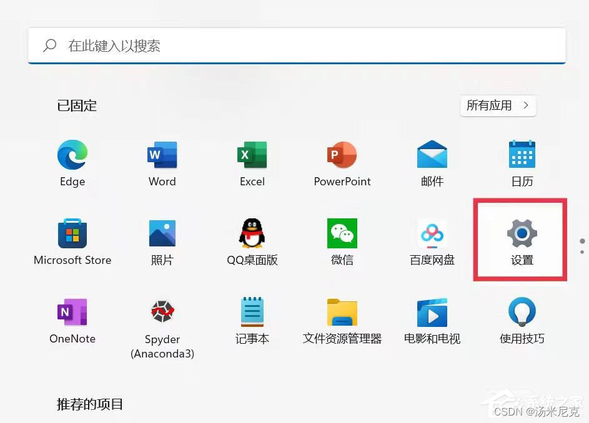Click the search magnifier icon
This screenshot has width=589, height=423.
[x=49, y=46]
